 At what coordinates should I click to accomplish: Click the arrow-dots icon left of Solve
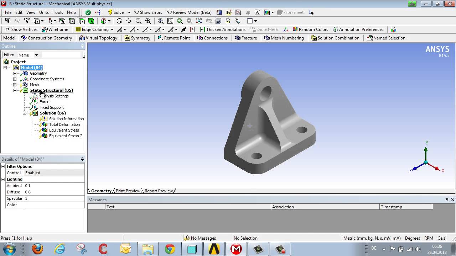[98, 12]
